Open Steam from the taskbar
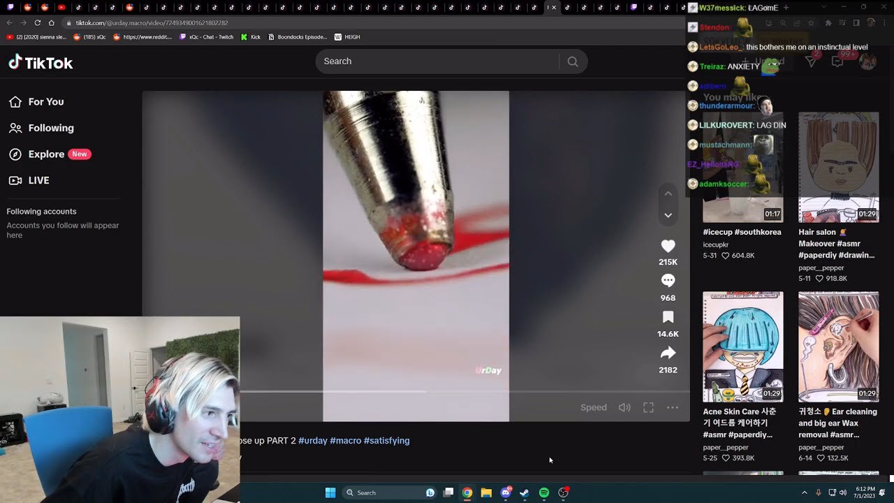This screenshot has height=503, width=894. [525, 493]
